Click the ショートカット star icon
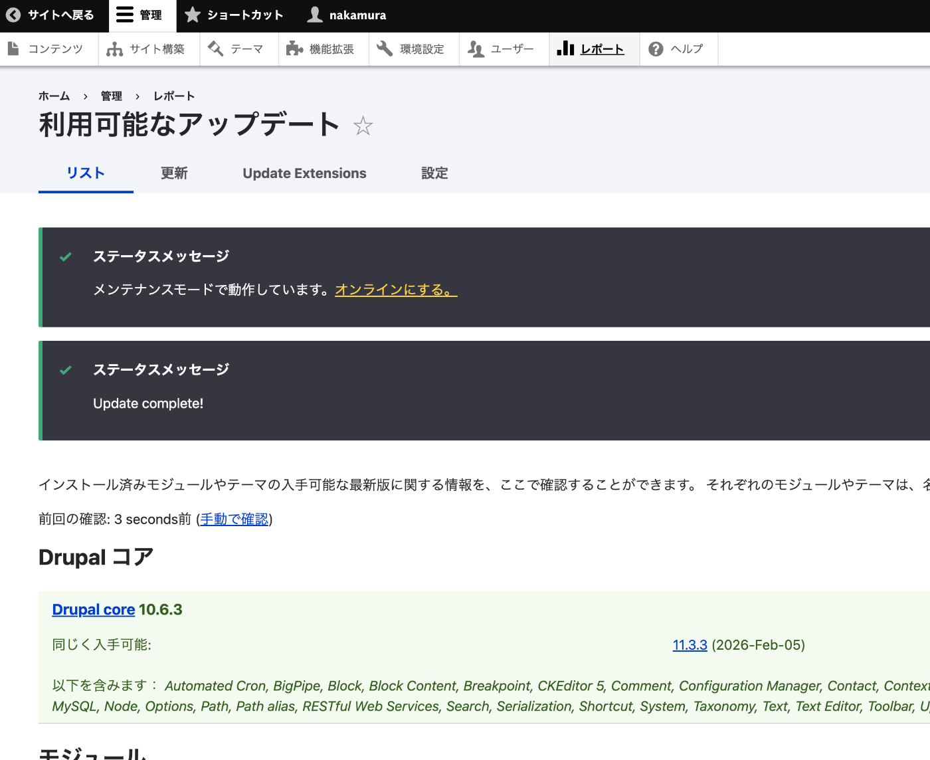 [x=193, y=15]
